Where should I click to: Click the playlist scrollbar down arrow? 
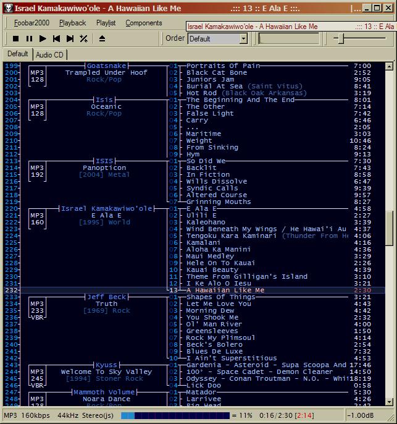[389, 402]
